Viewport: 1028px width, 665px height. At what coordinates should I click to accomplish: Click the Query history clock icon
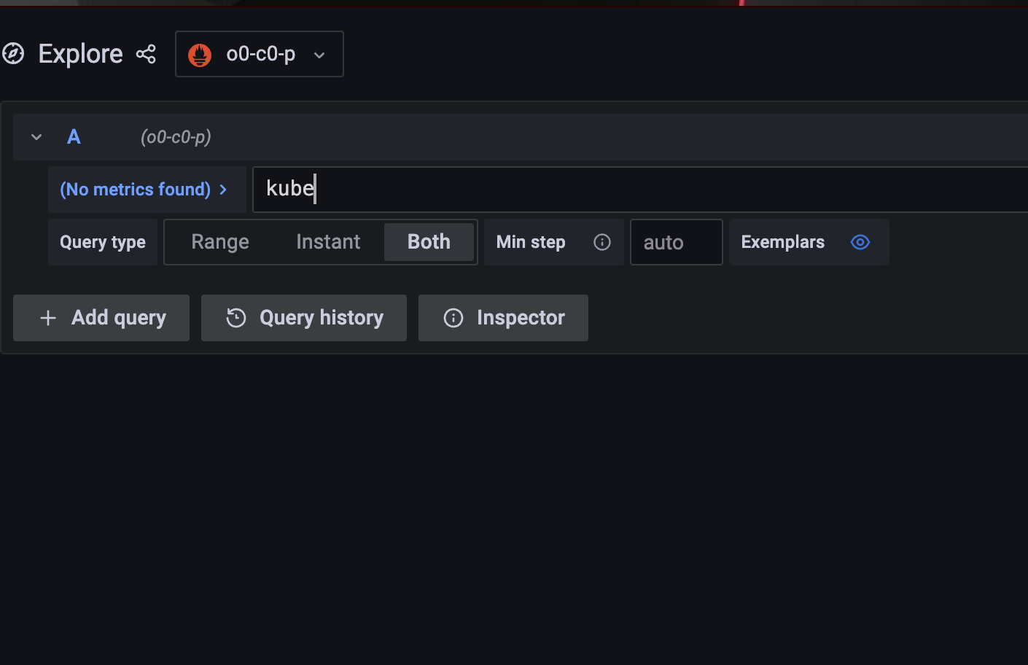click(235, 318)
